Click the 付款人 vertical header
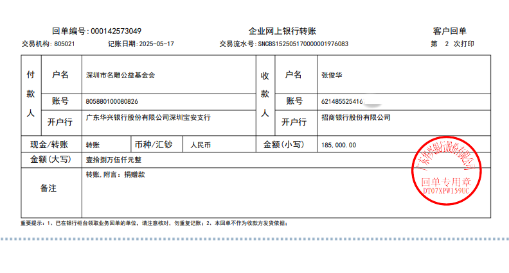This screenshot has height=273, width=509. (x=30, y=94)
